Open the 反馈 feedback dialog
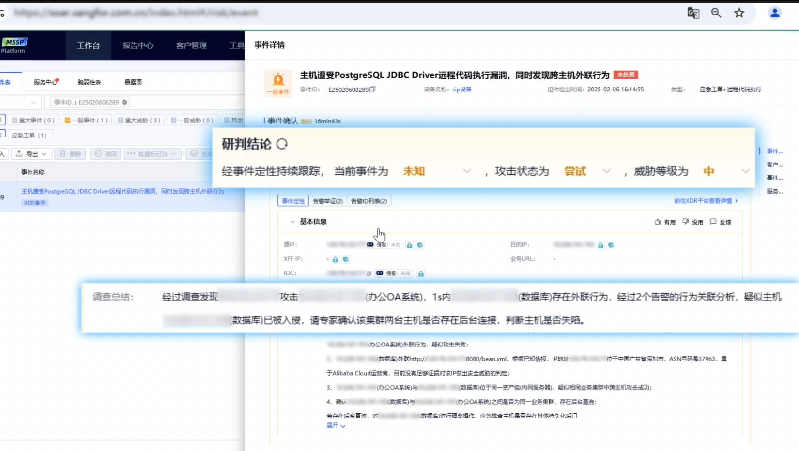This screenshot has width=799, height=451. click(721, 222)
